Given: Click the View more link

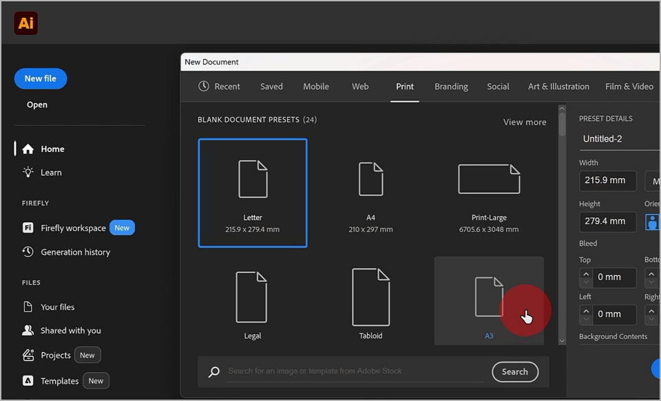Looking at the screenshot, I should click(525, 122).
